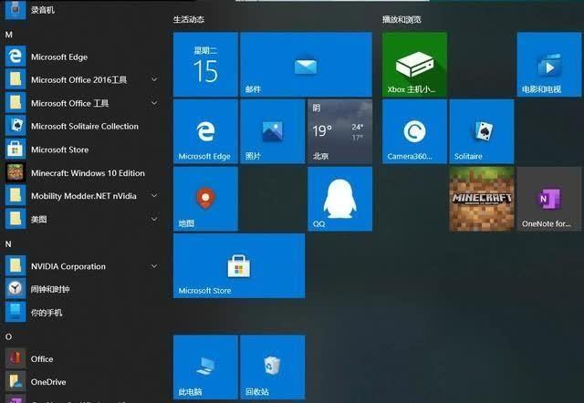Launch Office from the app list
584x403 pixels.
click(83, 358)
